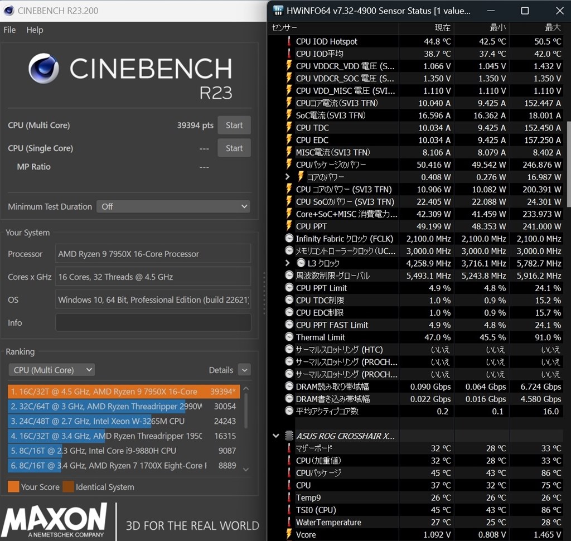
Task: Click the Info input field
Action: click(x=153, y=322)
